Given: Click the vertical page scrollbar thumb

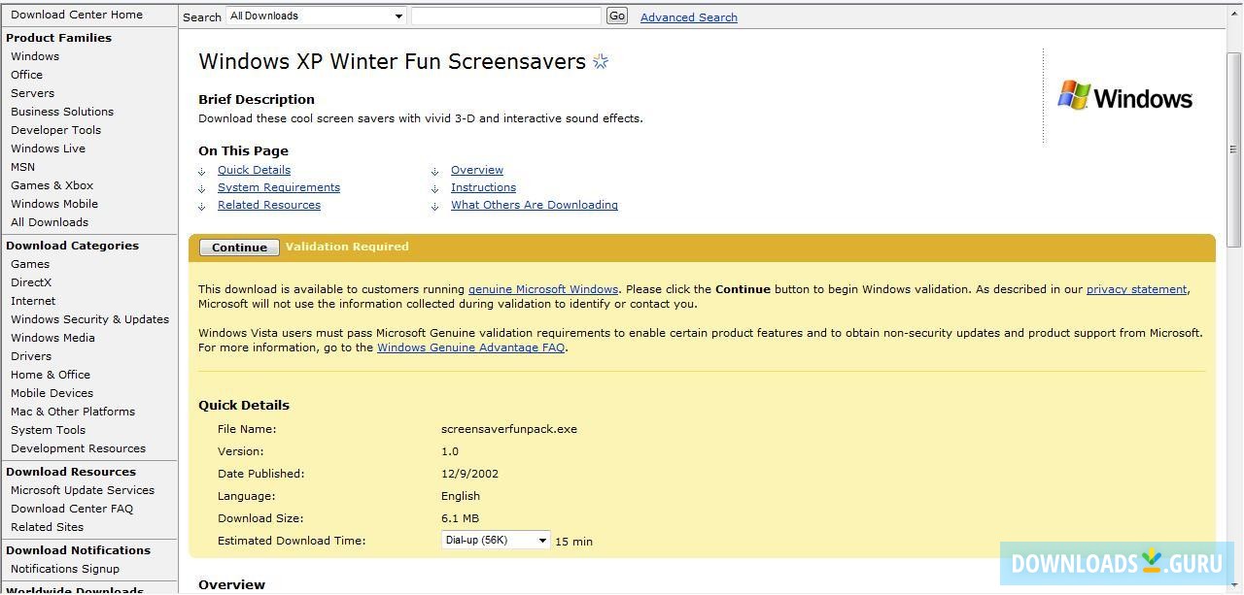Looking at the screenshot, I should click(x=1233, y=149).
